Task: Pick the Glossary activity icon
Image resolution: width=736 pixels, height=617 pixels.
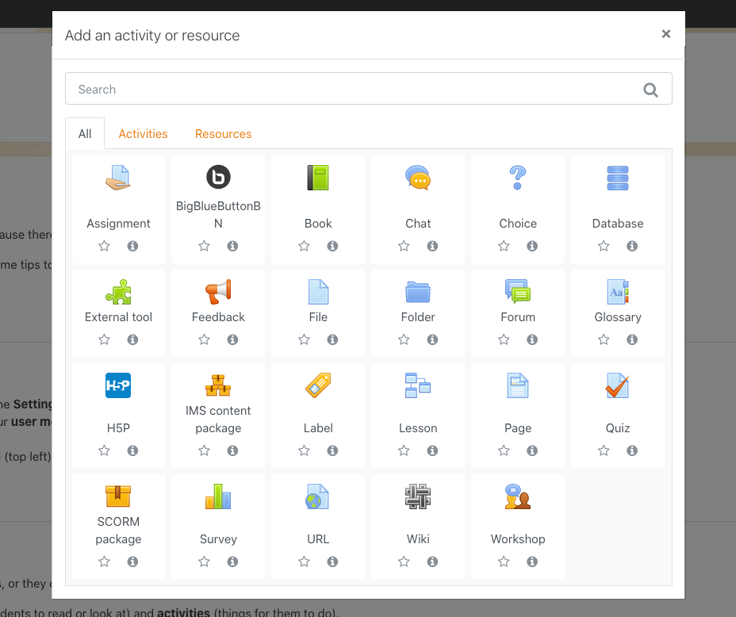Action: (x=618, y=291)
